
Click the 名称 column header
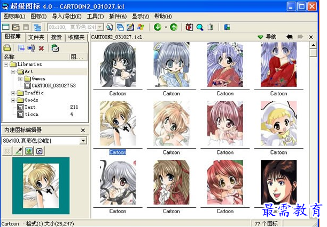click(x=36, y=57)
